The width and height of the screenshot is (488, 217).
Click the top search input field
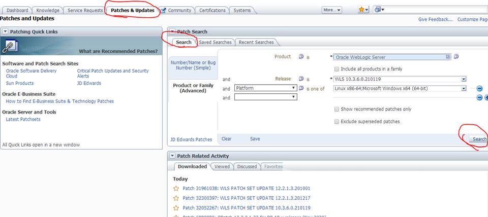tap(437, 10)
